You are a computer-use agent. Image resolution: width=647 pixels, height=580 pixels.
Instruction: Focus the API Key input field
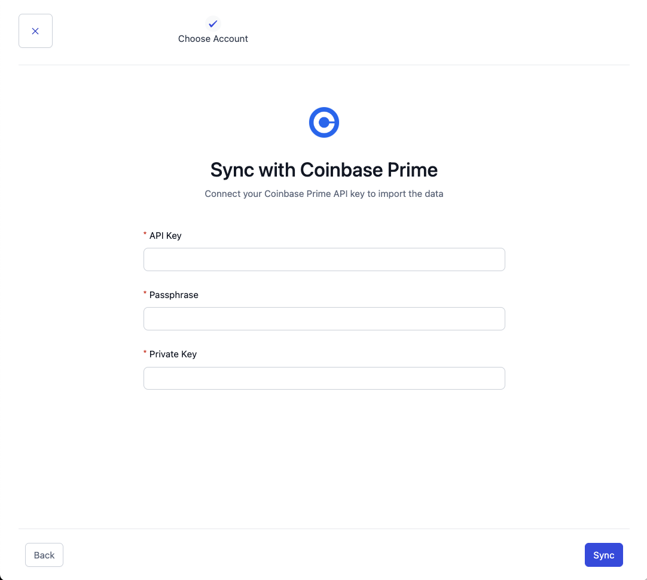tap(324, 260)
